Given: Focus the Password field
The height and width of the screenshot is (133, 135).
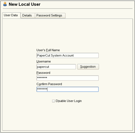Looking at the screenshot, I should coord(68,78).
